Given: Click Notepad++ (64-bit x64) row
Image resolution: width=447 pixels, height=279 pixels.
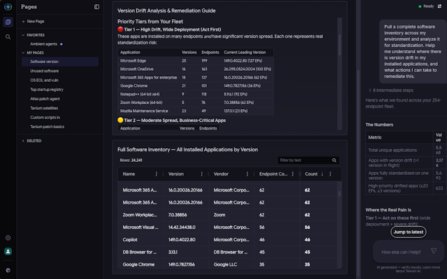Looking at the screenshot, I should (196, 94).
